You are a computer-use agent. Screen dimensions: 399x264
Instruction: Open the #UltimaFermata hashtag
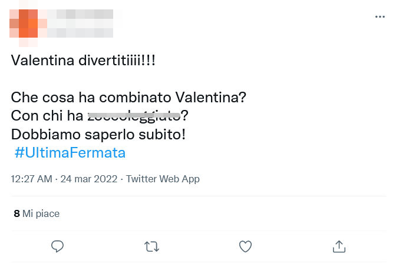click(70, 153)
